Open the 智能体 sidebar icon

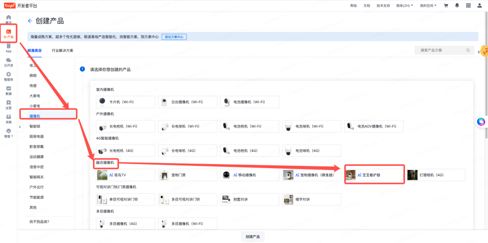pyautogui.click(x=9, y=76)
